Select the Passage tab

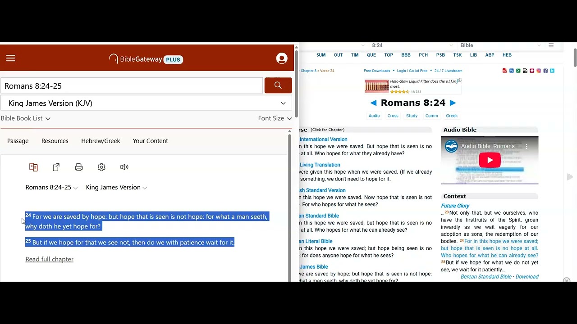(x=18, y=141)
